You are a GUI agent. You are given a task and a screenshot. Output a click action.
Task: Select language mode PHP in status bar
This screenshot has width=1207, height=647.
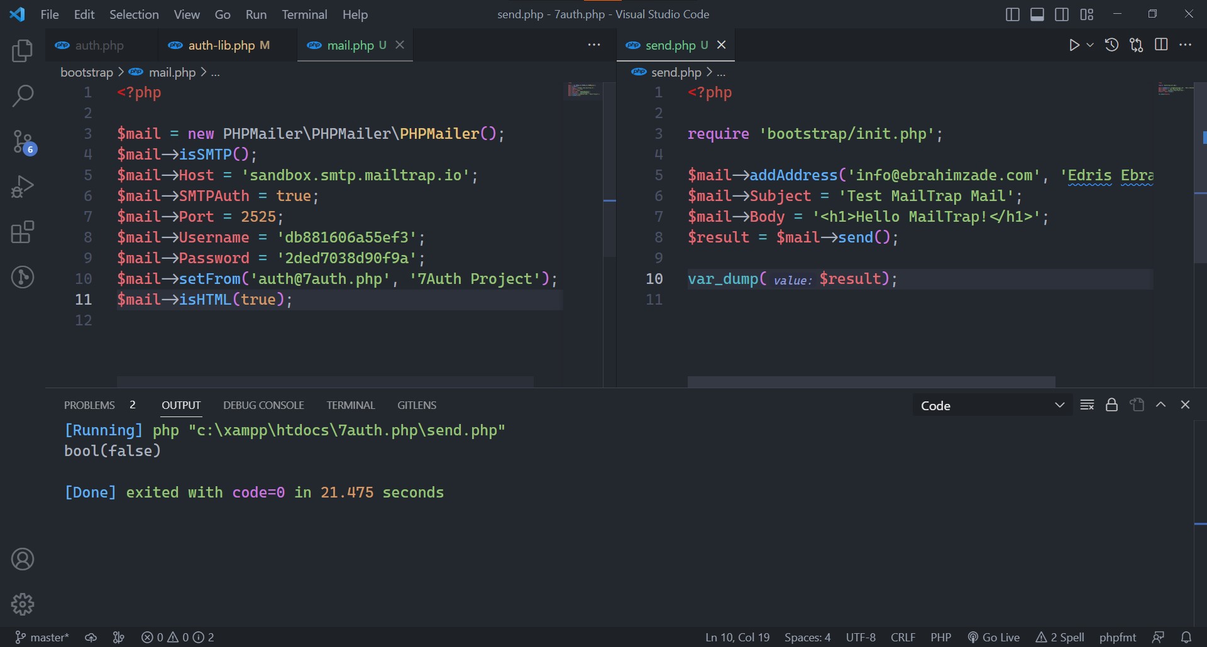click(940, 637)
